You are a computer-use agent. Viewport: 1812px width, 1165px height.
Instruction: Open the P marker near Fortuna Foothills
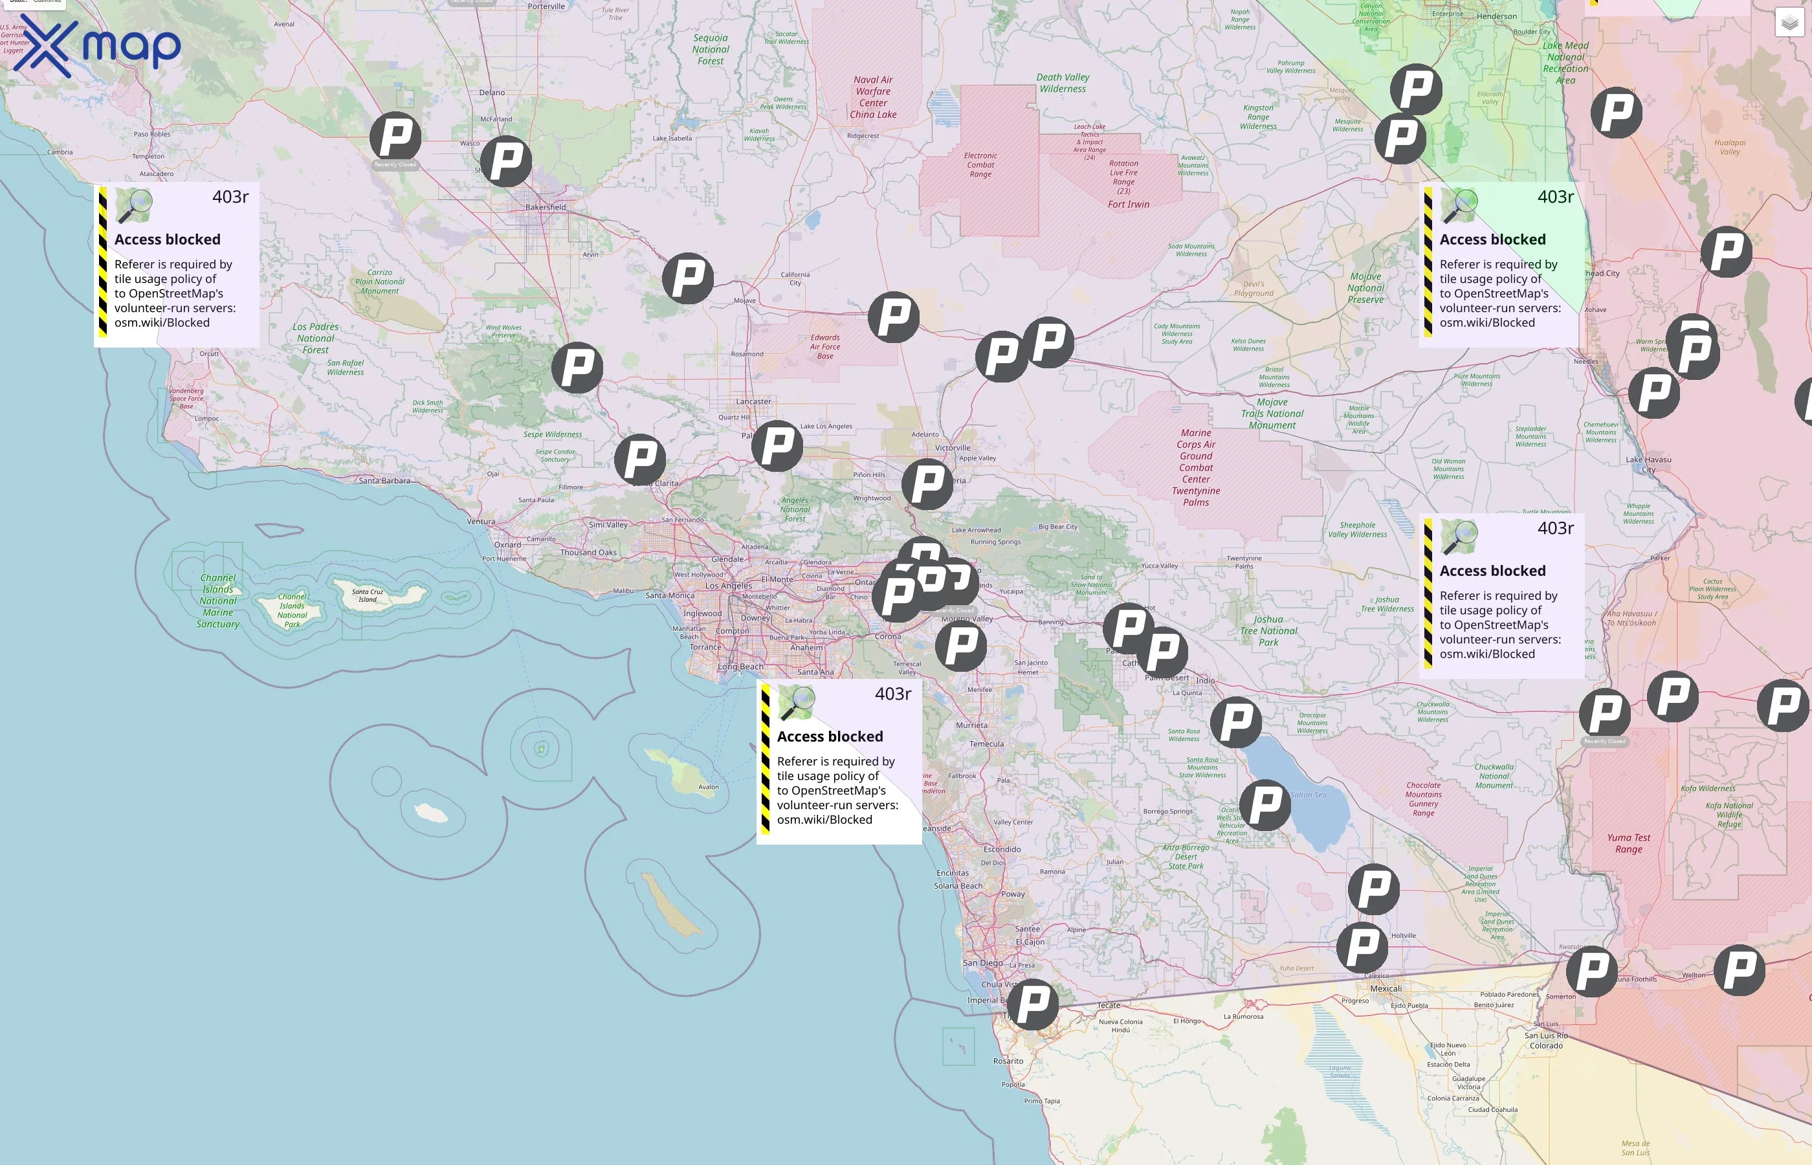coord(1591,971)
